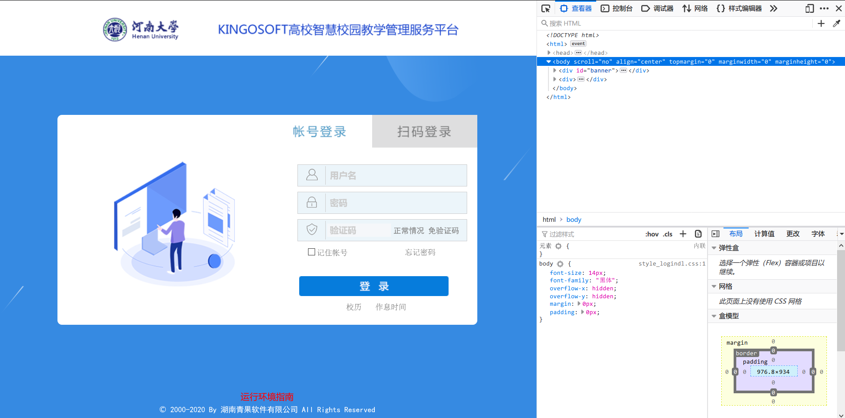Open responsive design mode

pos(809,8)
